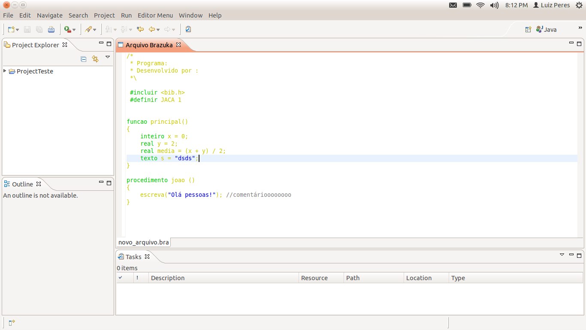
Task: Maximize the editor area
Action: (x=579, y=43)
